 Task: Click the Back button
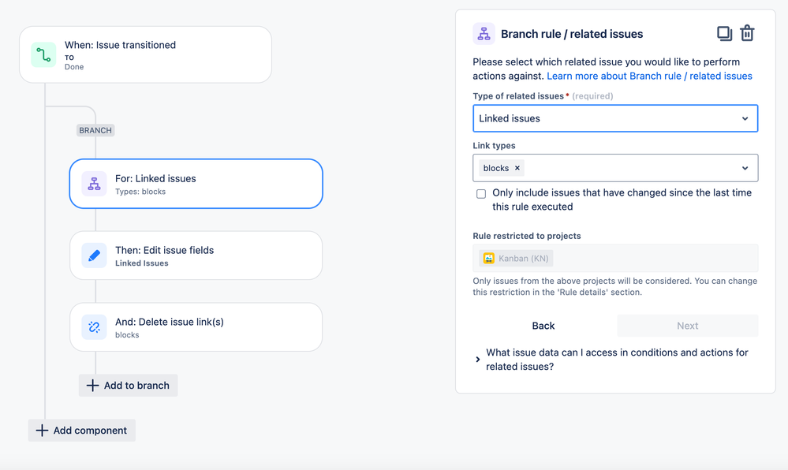tap(543, 326)
